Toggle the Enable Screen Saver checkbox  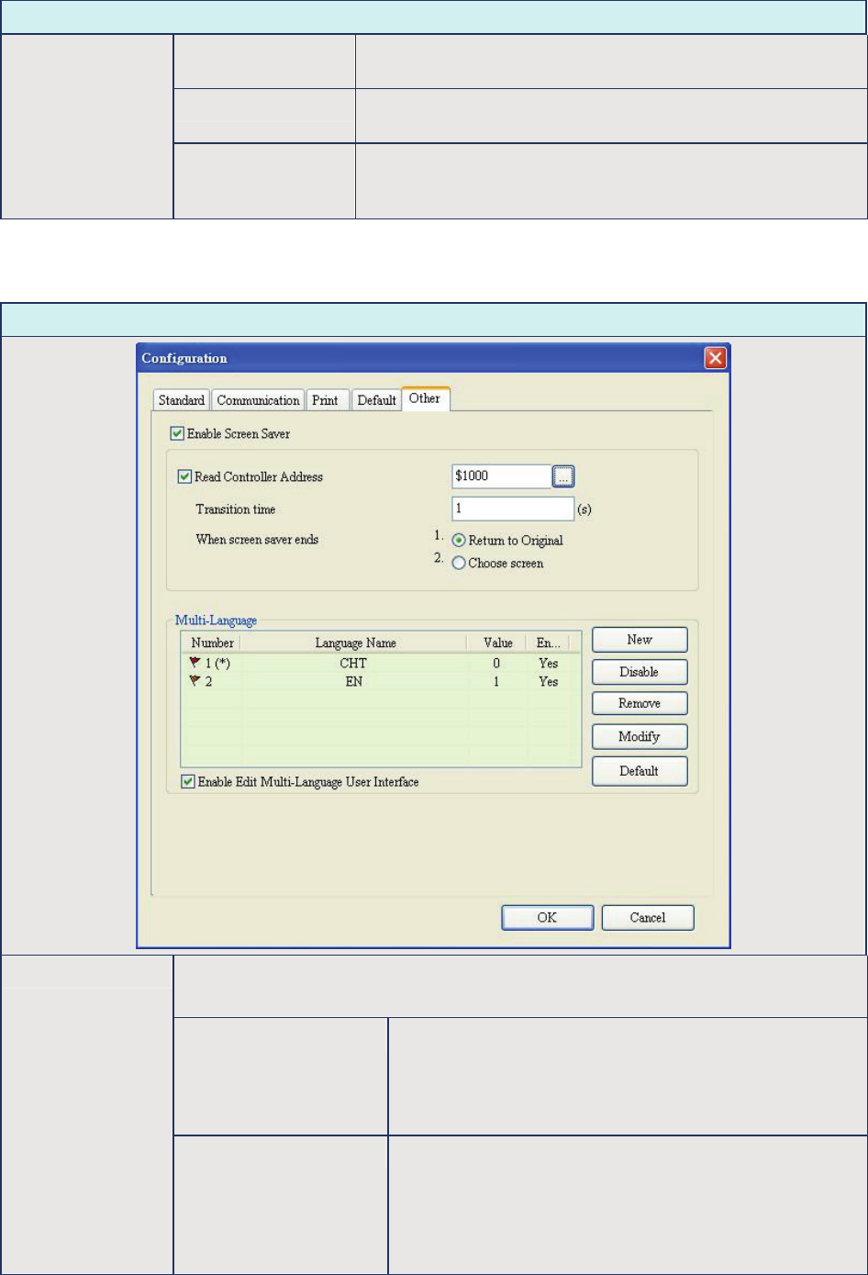[177, 433]
